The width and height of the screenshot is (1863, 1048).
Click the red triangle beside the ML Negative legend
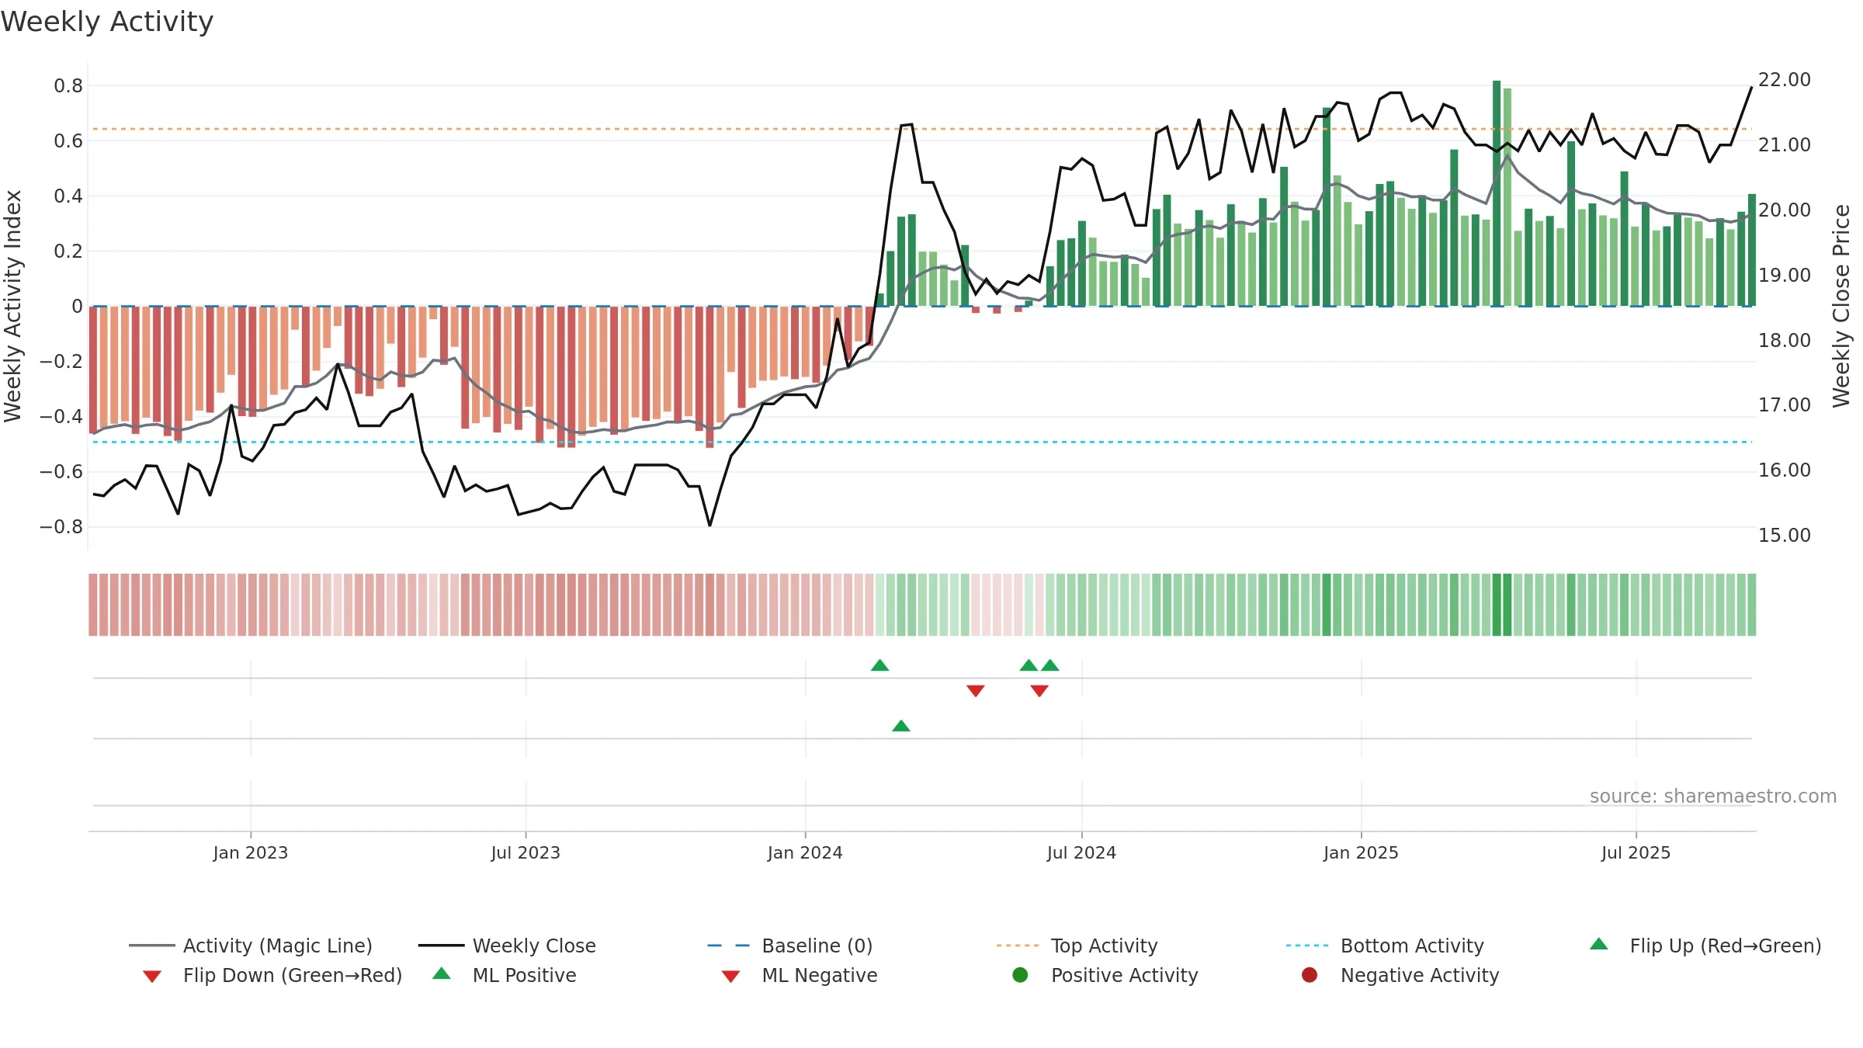click(730, 977)
